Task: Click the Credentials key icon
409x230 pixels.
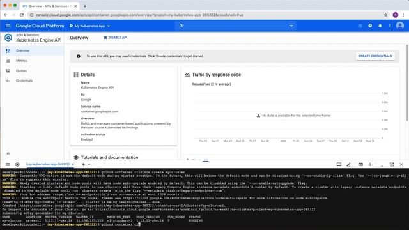Action: click(x=8, y=80)
